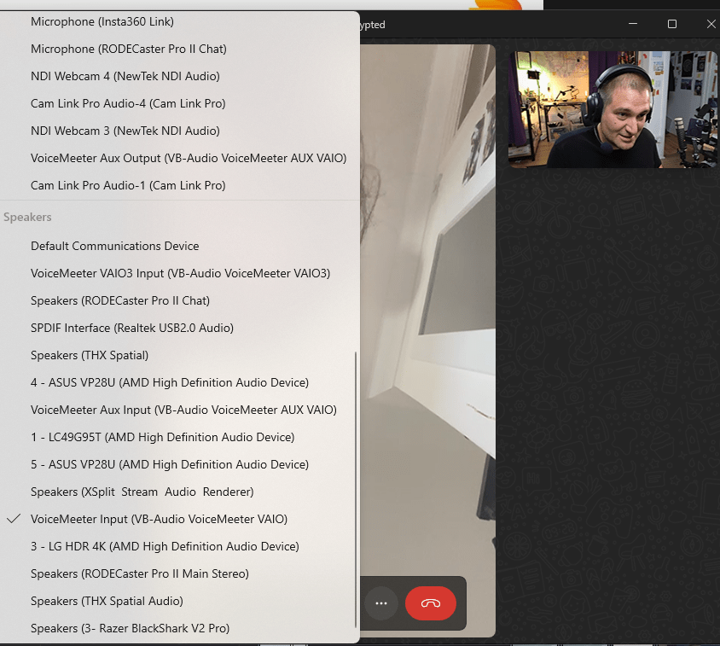Minimize the call window
The height and width of the screenshot is (646, 720).
pos(633,24)
